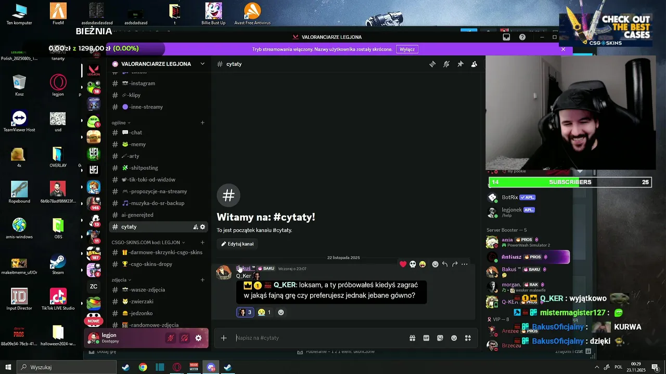Open frog server with 18 badge
Viewport: 666px width, 374px height.
click(94, 87)
